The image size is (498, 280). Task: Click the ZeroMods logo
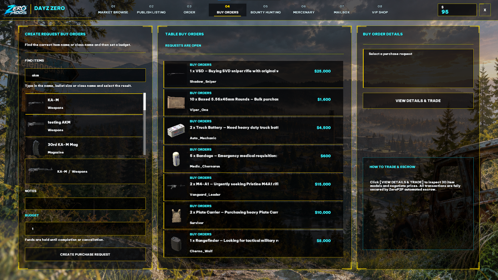click(x=16, y=9)
